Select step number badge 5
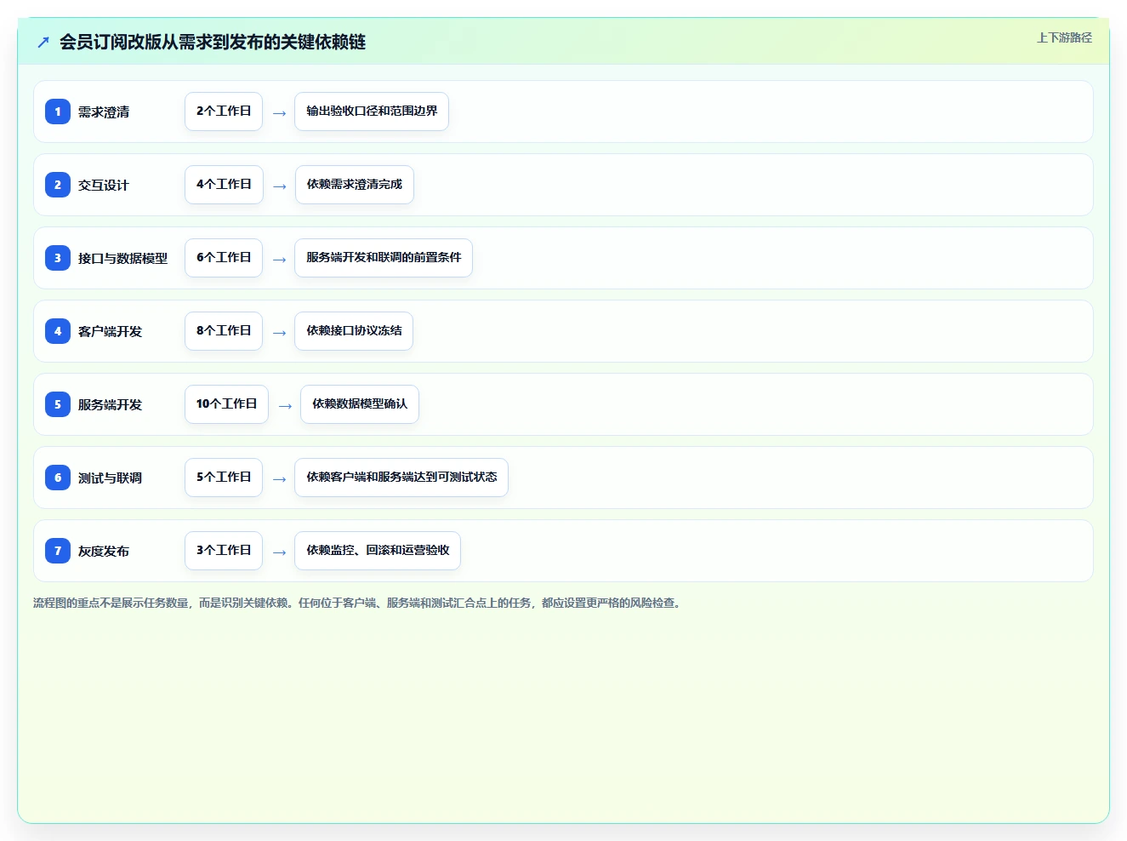The image size is (1127, 841). pos(58,404)
